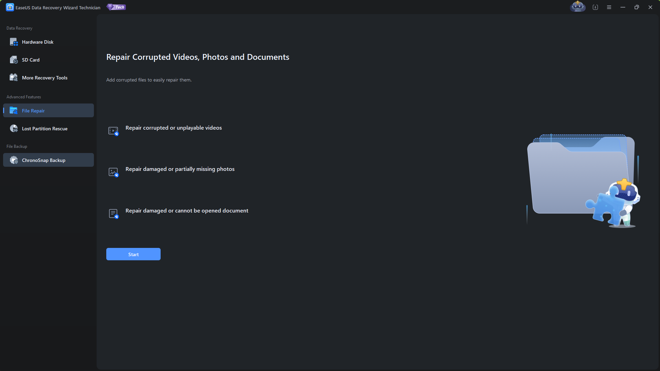
Task: Click the Lost Partition Rescue icon
Action: [x=14, y=129]
